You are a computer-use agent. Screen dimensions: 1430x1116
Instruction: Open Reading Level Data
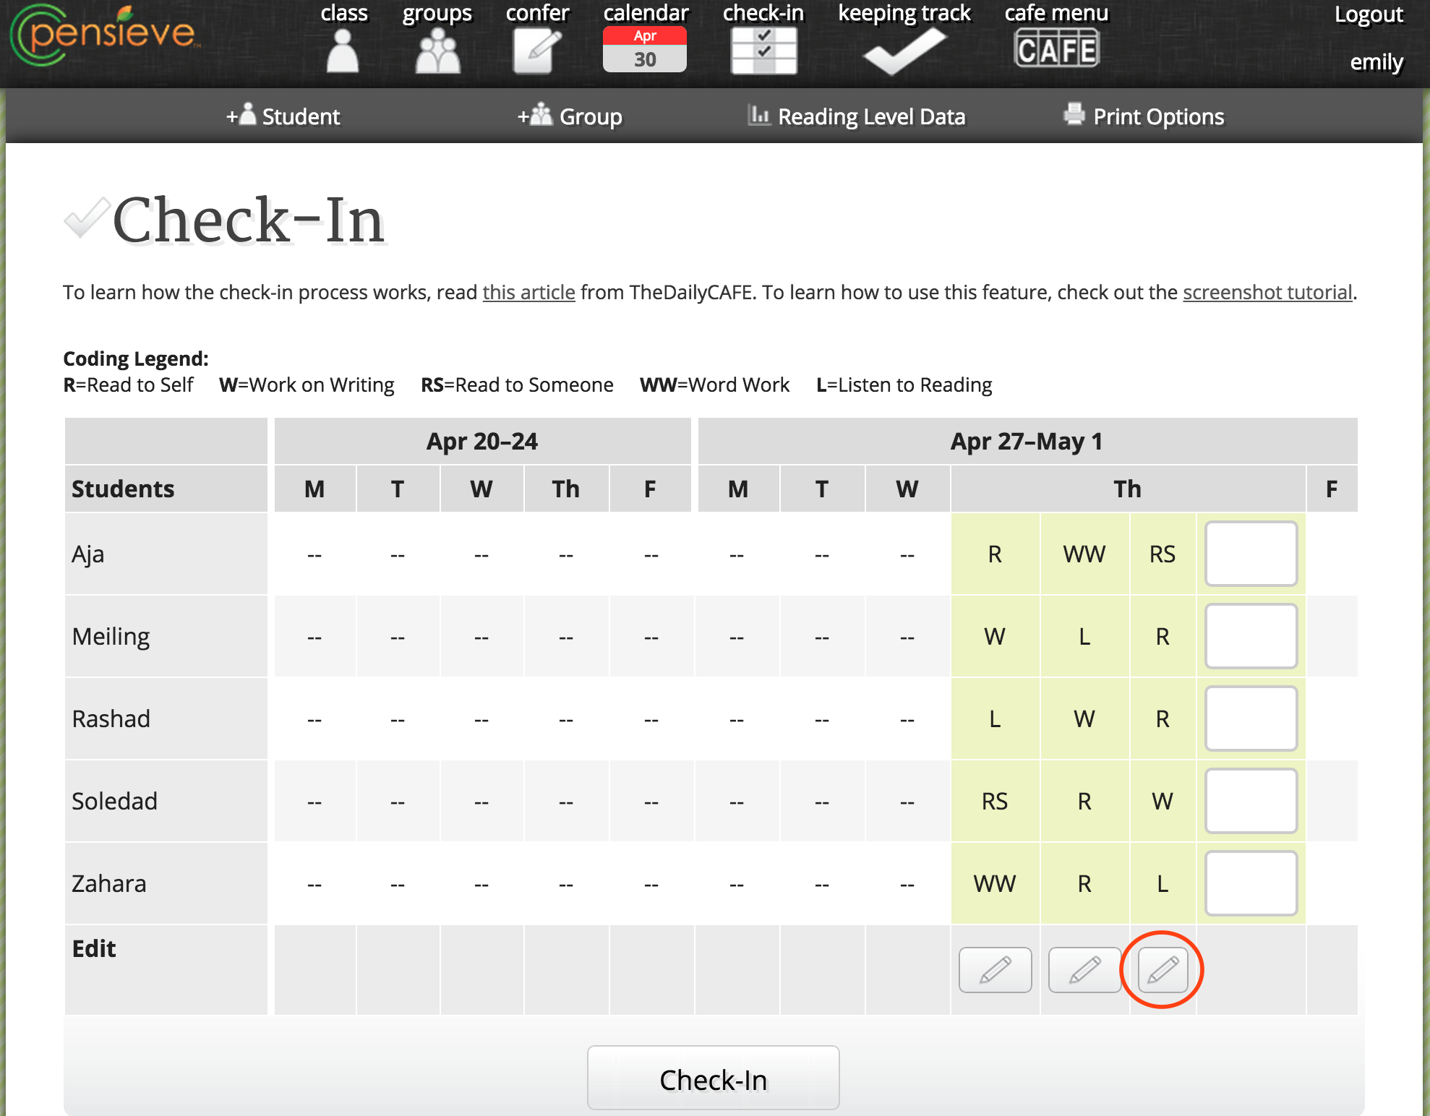point(857,116)
